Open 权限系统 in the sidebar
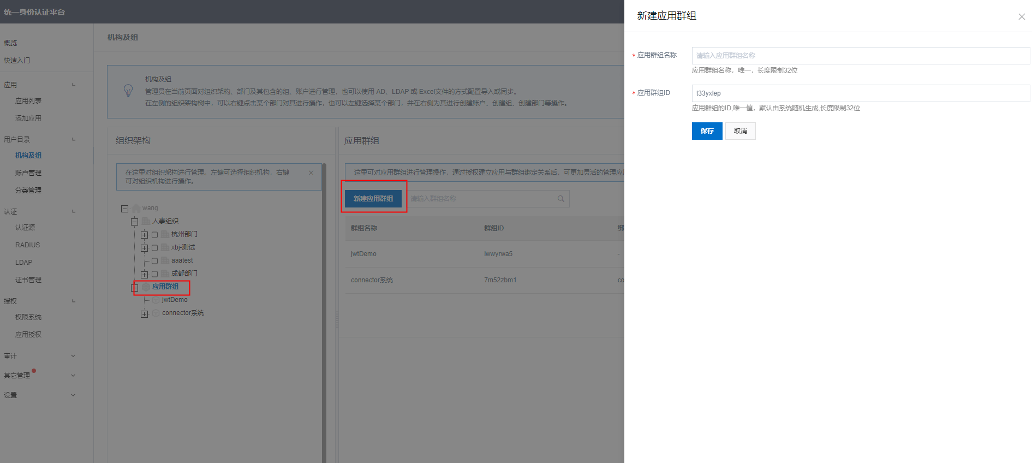 coord(28,317)
